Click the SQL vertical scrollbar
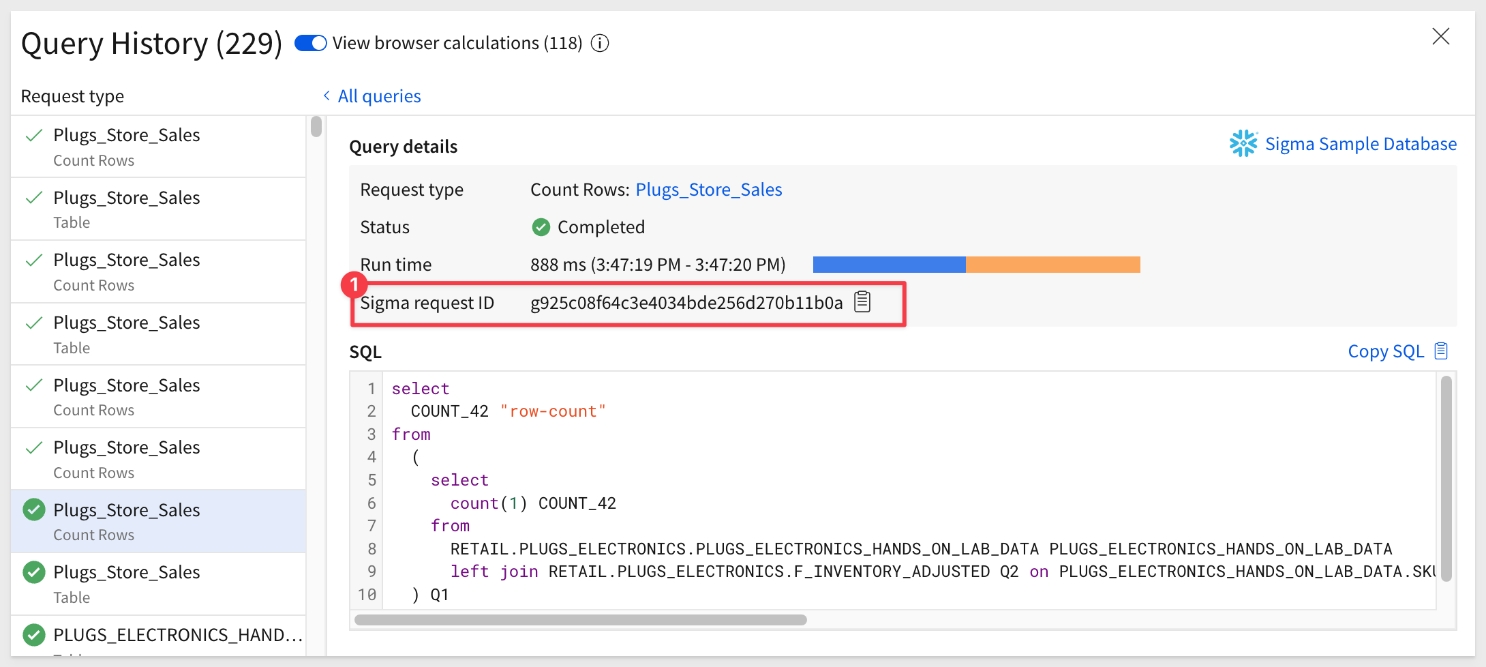1486x667 pixels. [x=1446, y=478]
